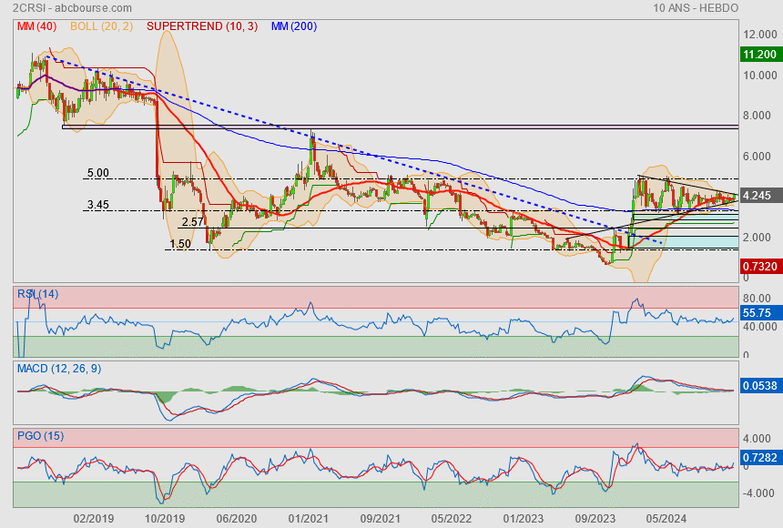The image size is (783, 528).
Task: Click the 09/2021 date axis label
Action: click(380, 519)
